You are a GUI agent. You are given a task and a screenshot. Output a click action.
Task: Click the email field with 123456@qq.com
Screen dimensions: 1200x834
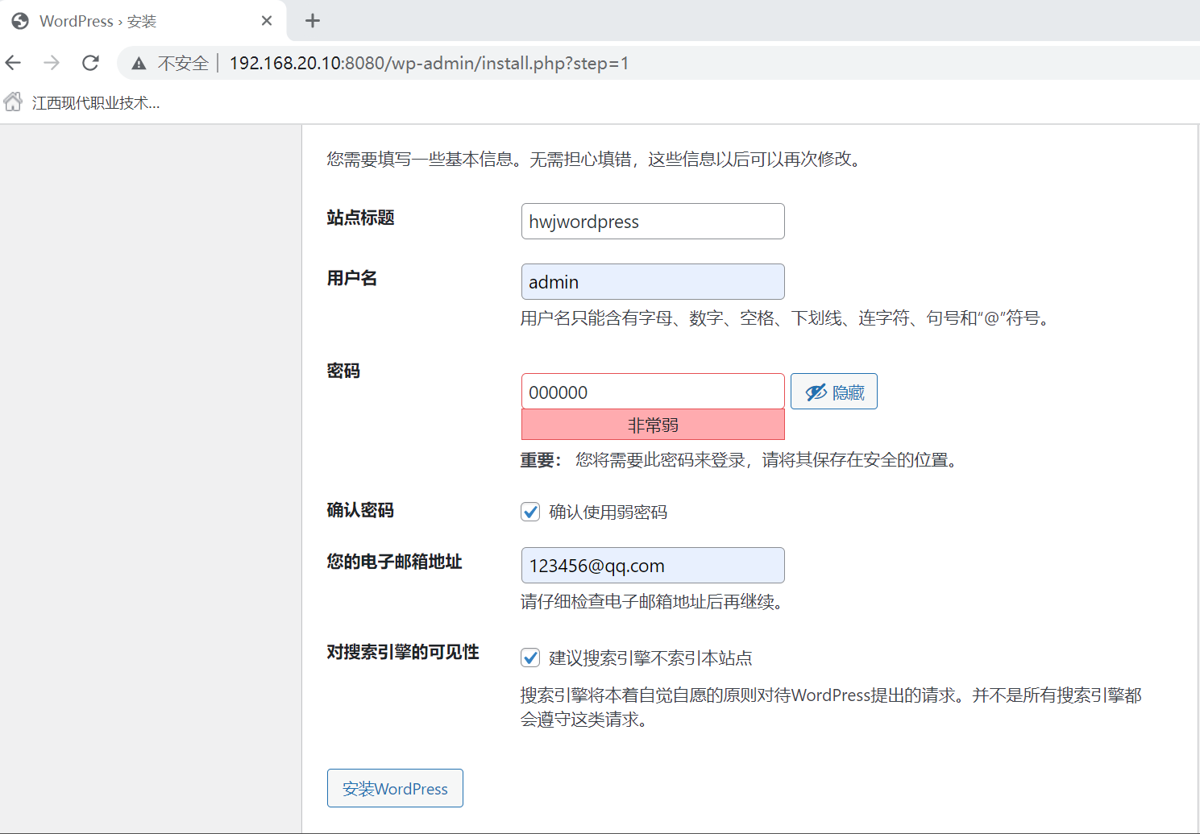pos(653,566)
